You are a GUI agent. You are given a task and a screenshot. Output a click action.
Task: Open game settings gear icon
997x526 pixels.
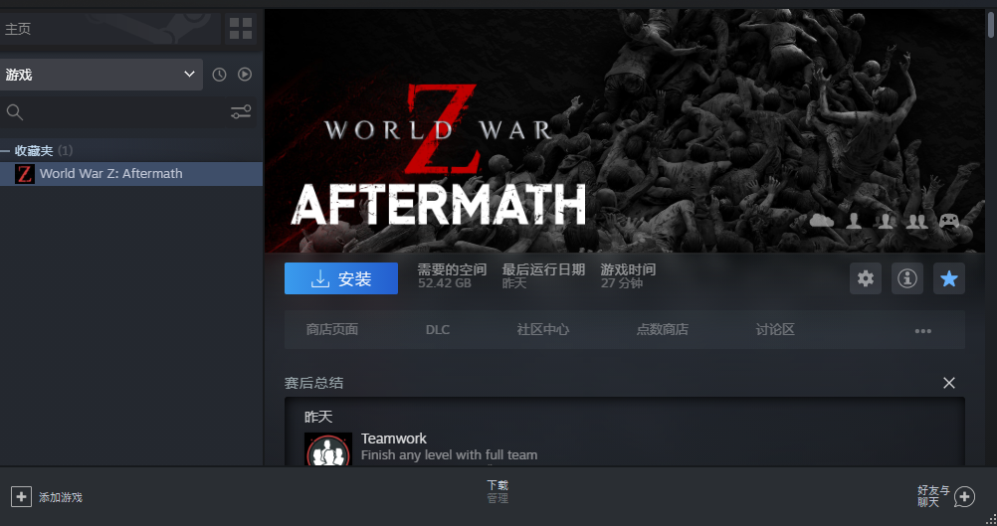(866, 278)
